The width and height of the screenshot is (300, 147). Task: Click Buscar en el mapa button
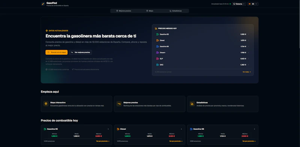(x=57, y=52)
